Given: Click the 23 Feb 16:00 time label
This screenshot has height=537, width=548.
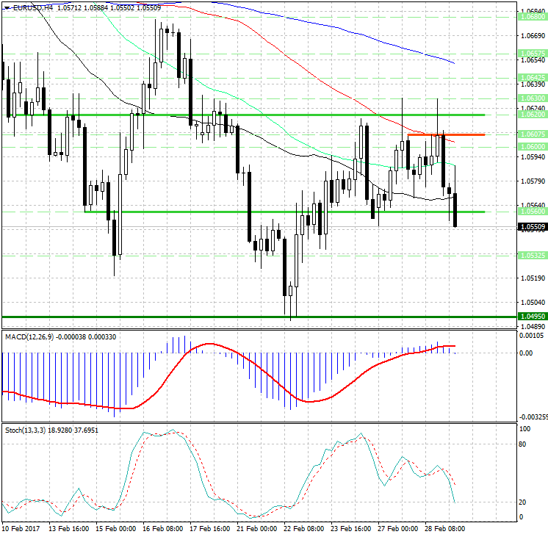Looking at the screenshot, I should click(x=351, y=529).
